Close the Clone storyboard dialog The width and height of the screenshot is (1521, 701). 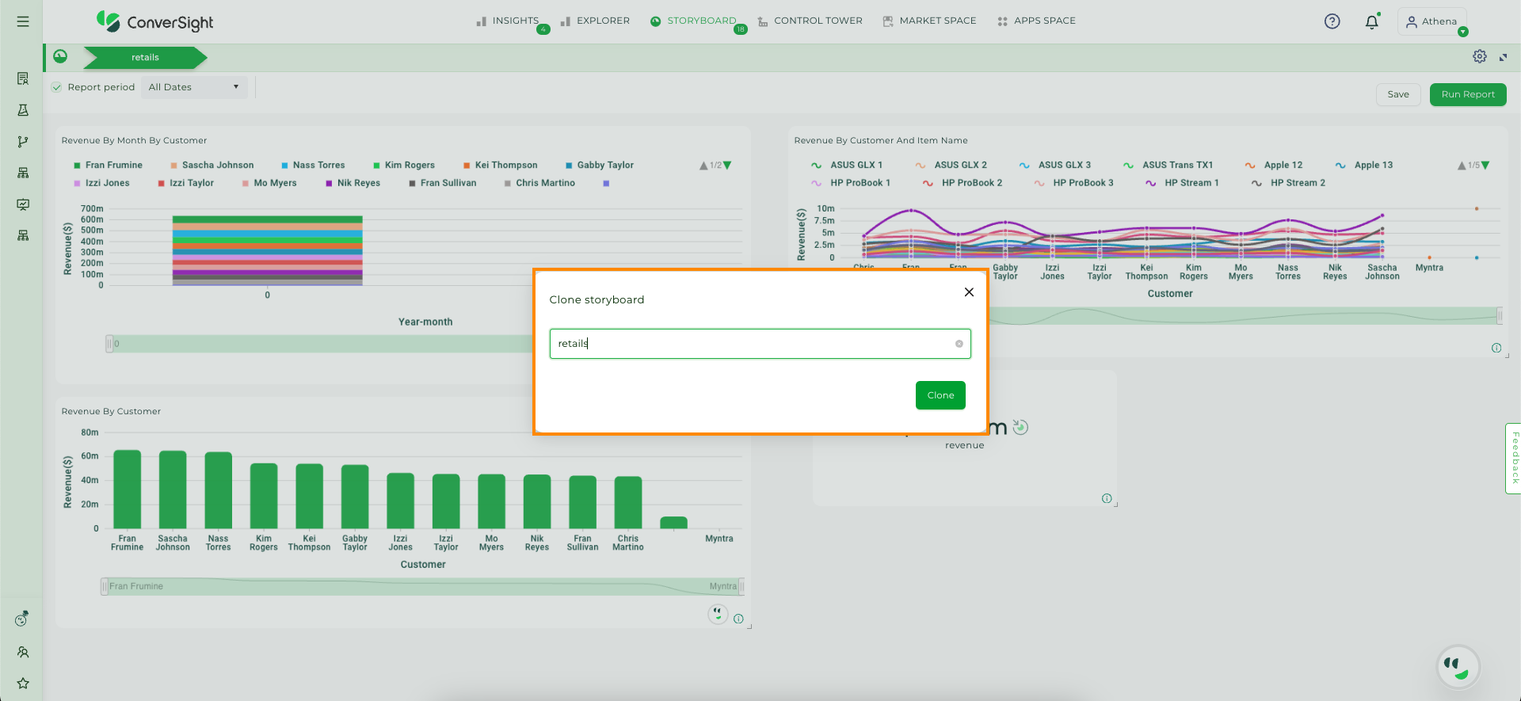969,292
